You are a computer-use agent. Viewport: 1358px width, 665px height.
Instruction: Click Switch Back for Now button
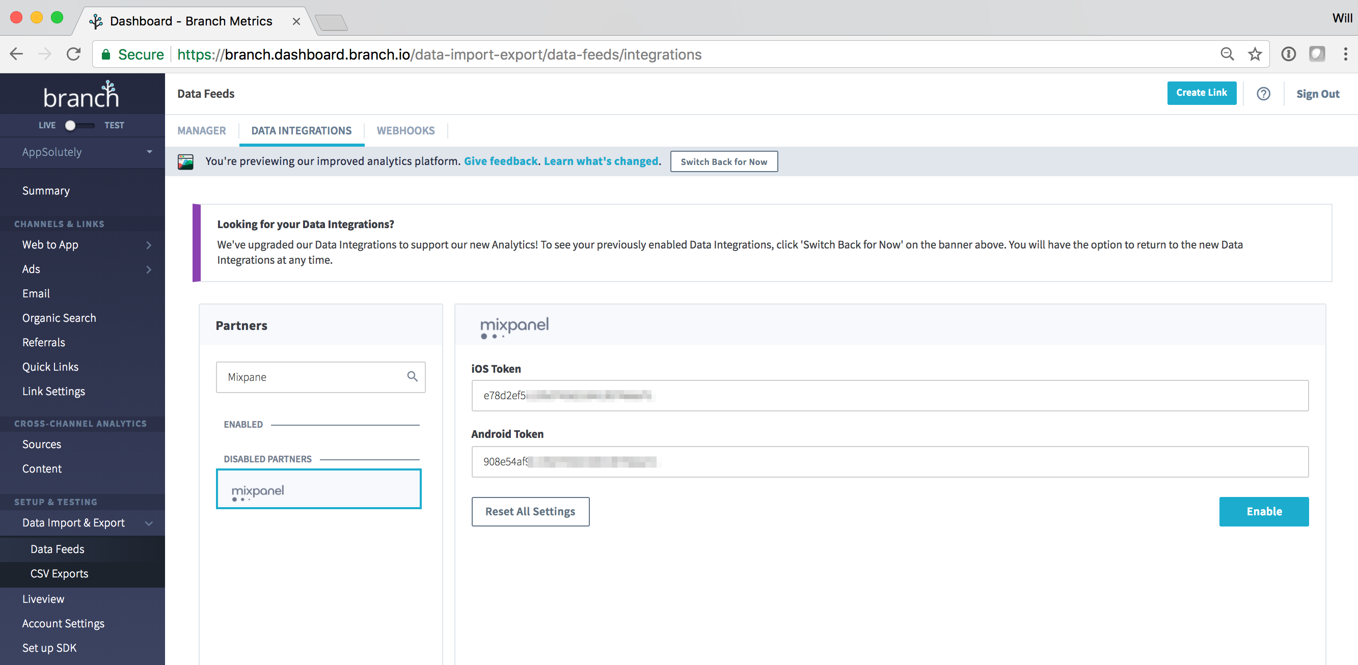point(724,162)
